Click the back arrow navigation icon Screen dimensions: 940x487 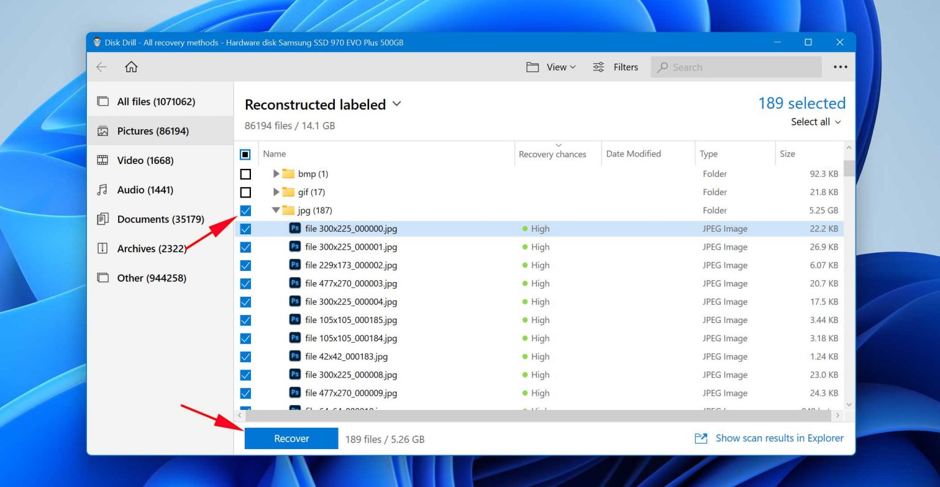[101, 67]
